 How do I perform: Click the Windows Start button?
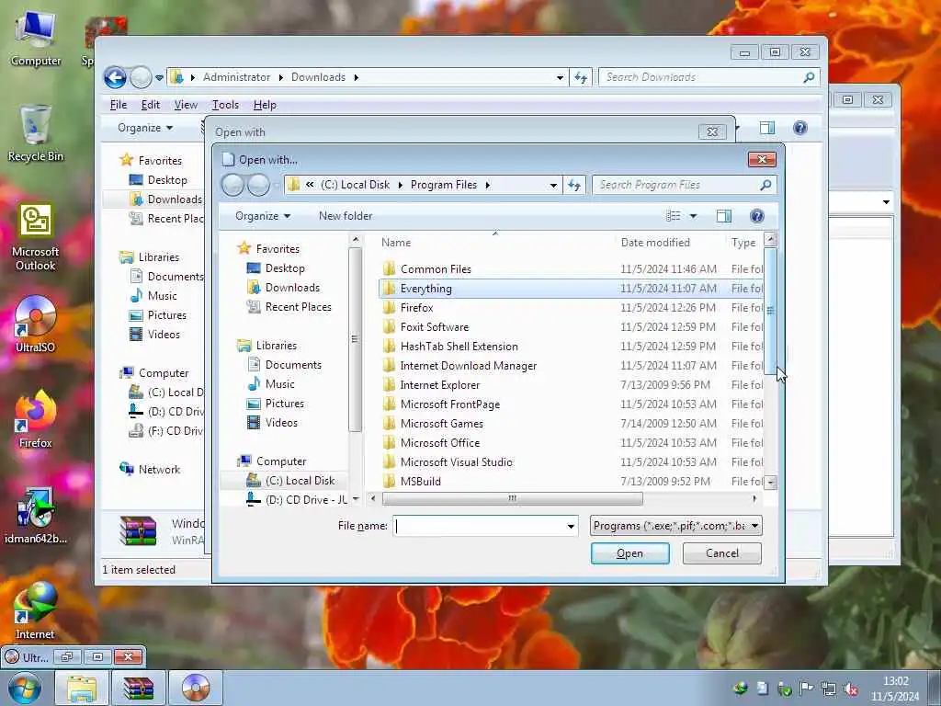point(24,688)
